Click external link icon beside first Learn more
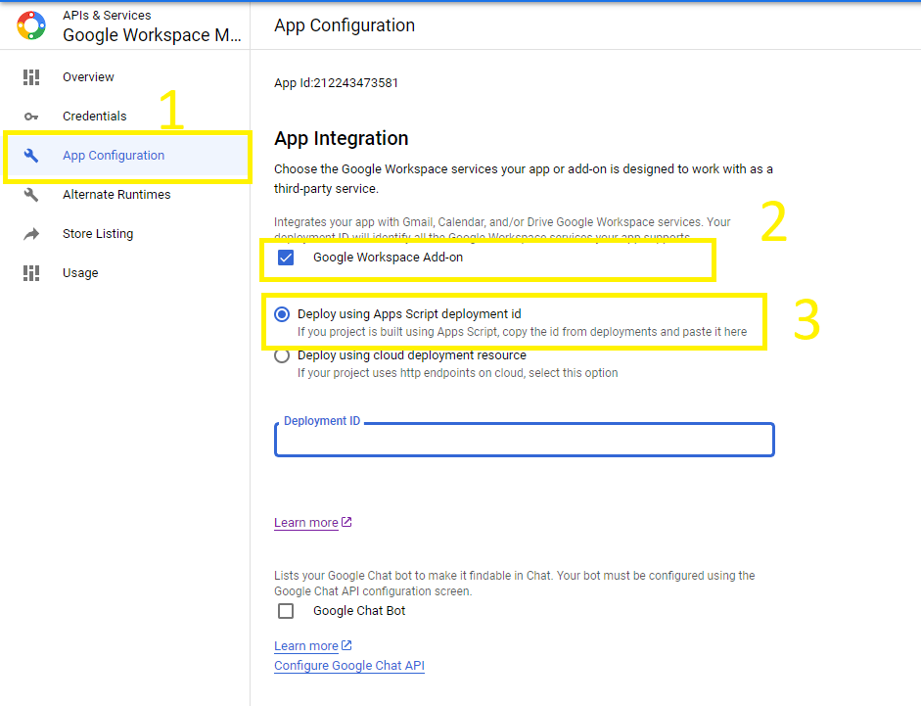 click(346, 522)
